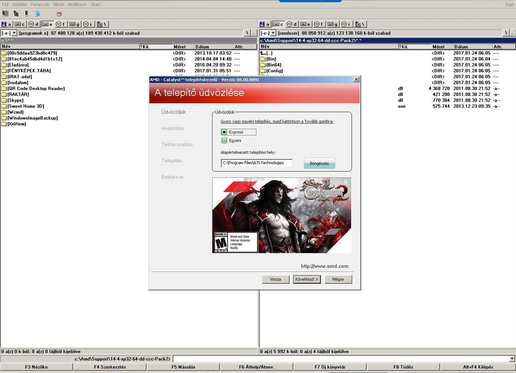Viewport: 516px width, 373px height.
Task: Expand the command line history dropdown
Action: tap(512, 359)
